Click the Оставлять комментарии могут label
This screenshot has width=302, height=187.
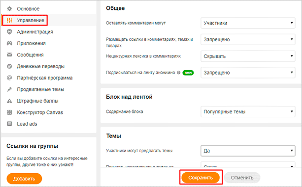click(136, 23)
